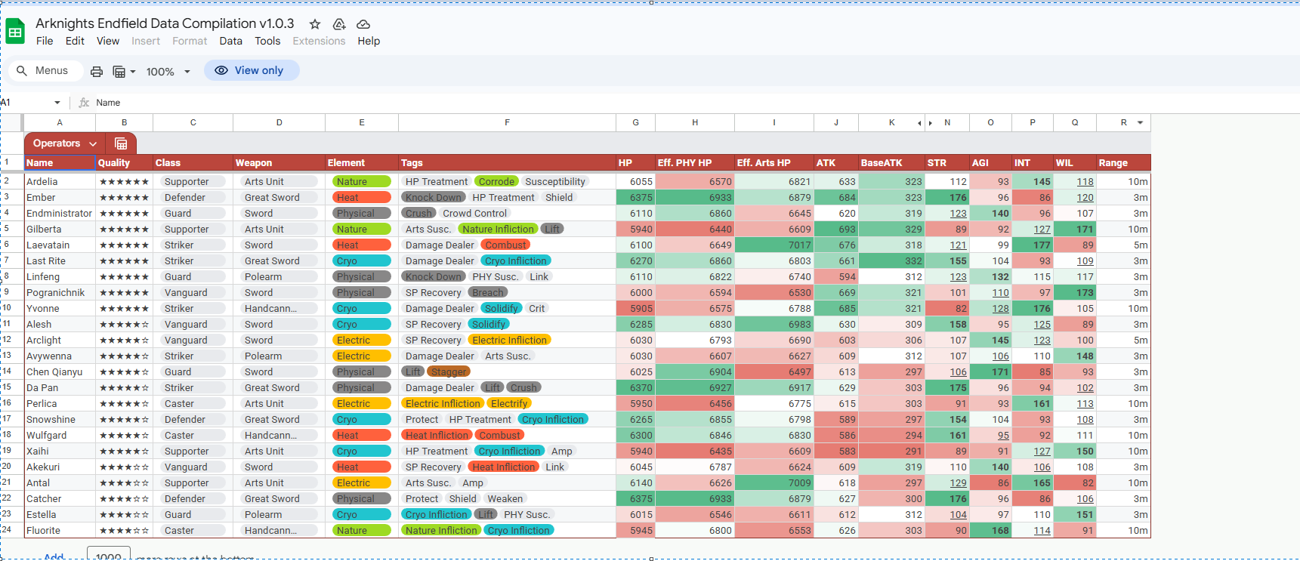This screenshot has height=561, width=1300.
Task: Expand hidden columns right arrow near N
Action: point(930,122)
